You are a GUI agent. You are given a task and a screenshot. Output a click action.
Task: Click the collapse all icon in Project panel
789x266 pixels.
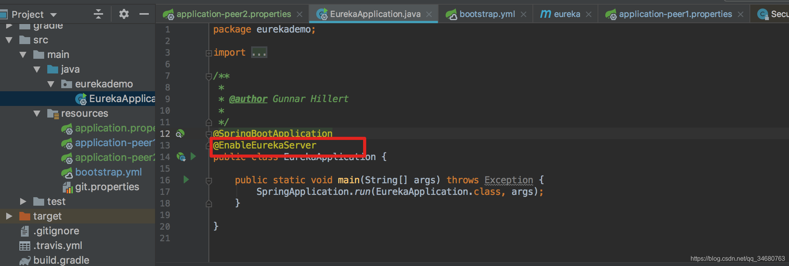click(x=98, y=14)
